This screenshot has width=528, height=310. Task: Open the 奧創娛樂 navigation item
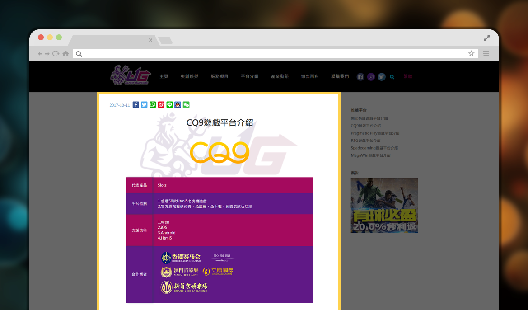189,76
